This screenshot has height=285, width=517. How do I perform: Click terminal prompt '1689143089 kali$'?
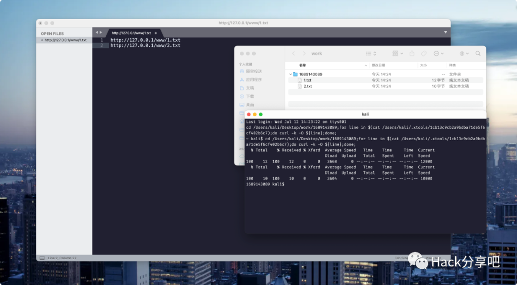click(x=265, y=184)
